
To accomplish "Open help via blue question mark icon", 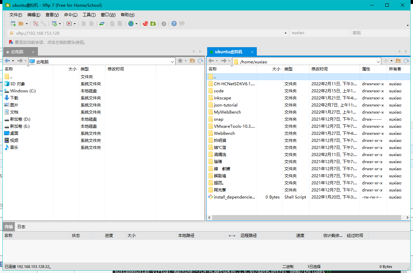I will click(174, 24).
